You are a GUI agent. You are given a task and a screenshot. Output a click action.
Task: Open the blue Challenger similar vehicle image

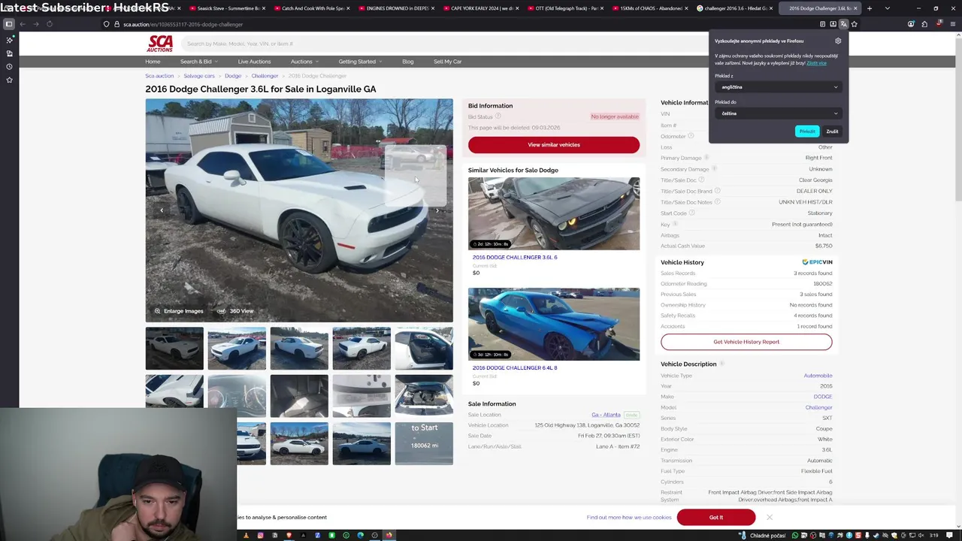click(554, 324)
